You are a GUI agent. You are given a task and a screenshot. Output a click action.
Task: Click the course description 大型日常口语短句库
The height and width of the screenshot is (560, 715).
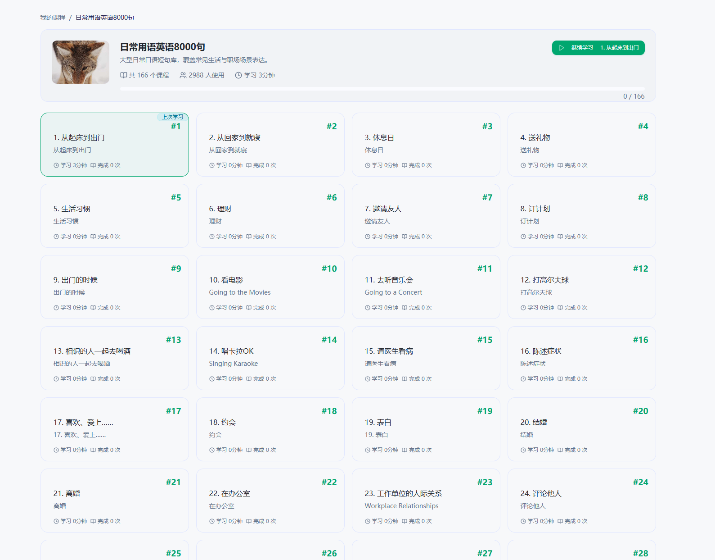click(195, 60)
